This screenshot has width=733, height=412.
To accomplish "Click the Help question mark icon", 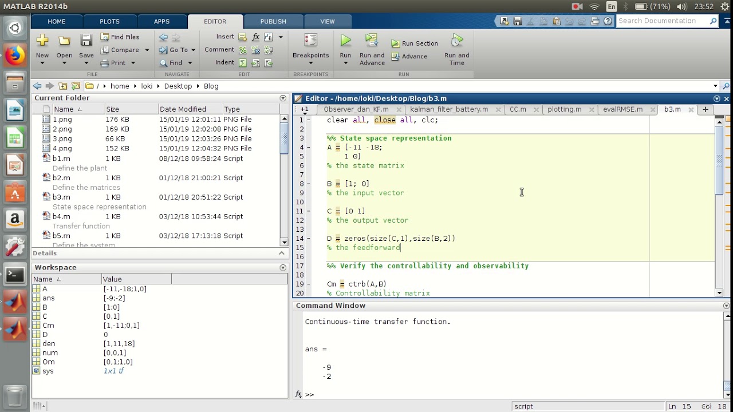I will tap(608, 21).
